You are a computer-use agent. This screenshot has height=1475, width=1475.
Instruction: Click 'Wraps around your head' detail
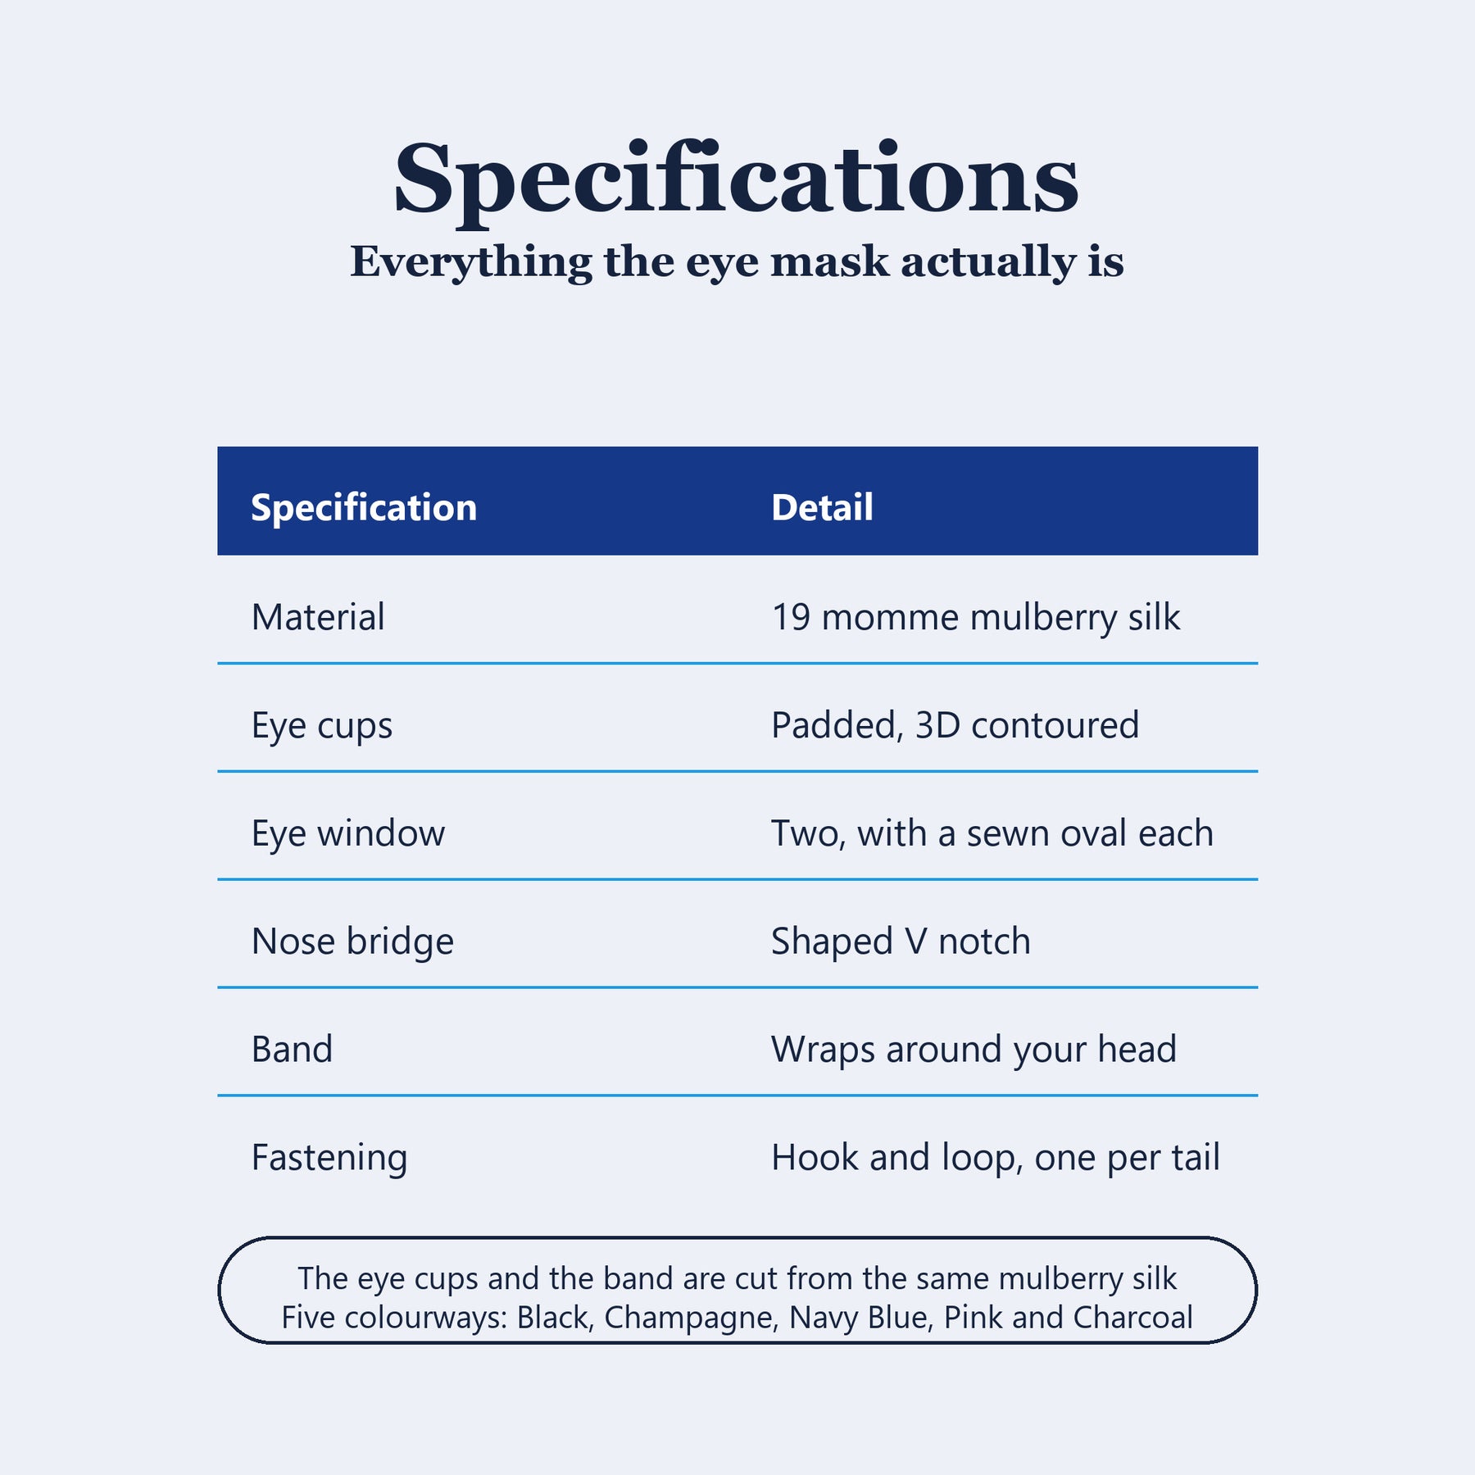[x=973, y=1049]
